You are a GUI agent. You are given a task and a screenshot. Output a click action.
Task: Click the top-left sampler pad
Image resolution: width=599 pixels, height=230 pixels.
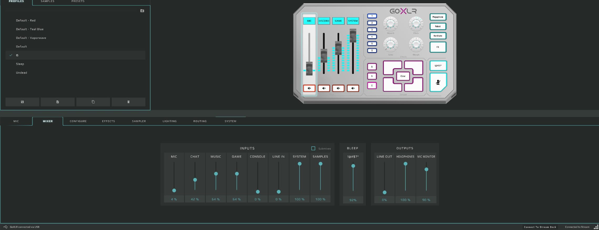[x=391, y=67]
